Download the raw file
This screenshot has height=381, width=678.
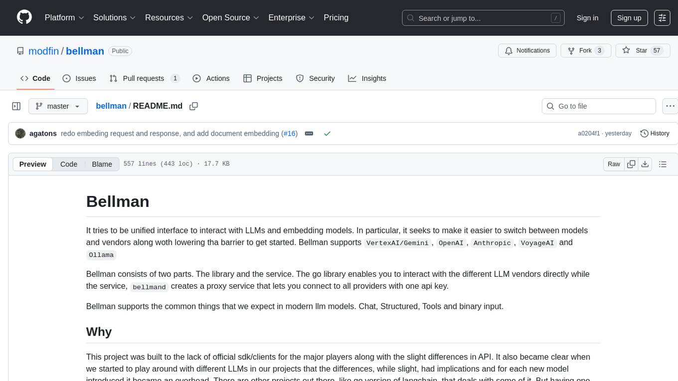645,164
